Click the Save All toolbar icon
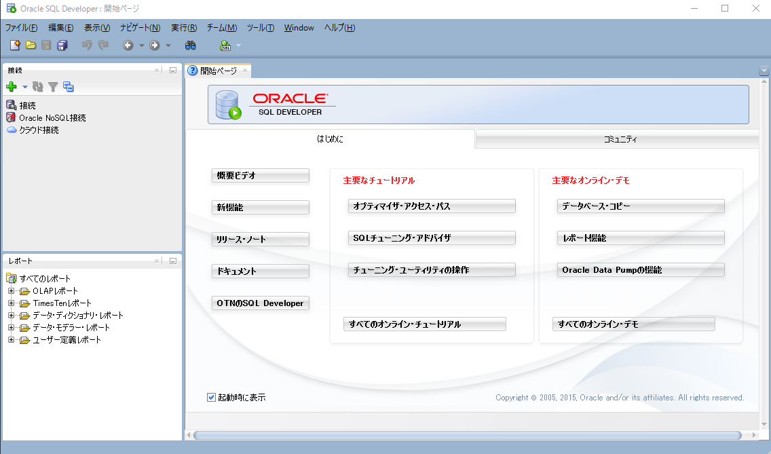 (62, 45)
